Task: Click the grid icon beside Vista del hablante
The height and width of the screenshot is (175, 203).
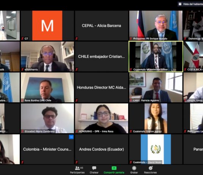Action: [180, 4]
